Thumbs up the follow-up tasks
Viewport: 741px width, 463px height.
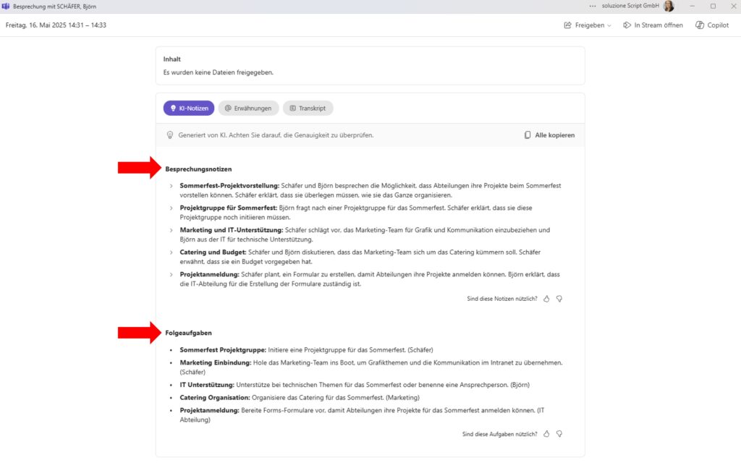[x=546, y=434]
